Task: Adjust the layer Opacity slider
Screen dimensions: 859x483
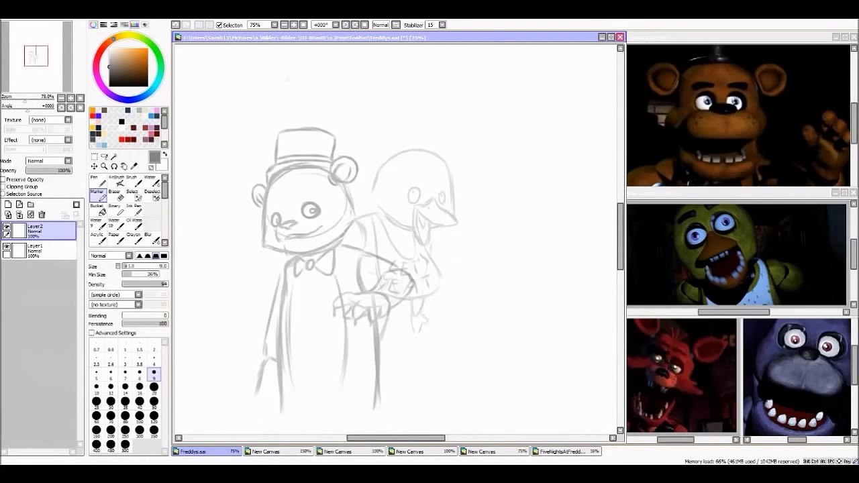Action: coord(49,170)
